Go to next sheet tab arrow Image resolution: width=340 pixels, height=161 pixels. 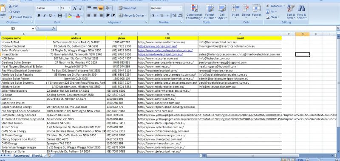coord(5,155)
